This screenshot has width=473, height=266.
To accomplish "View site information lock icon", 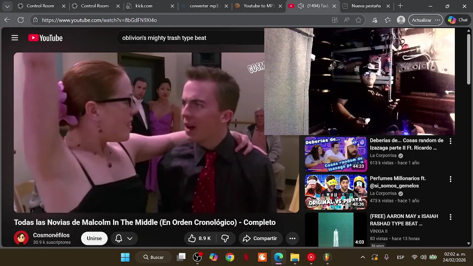I will pos(35,20).
